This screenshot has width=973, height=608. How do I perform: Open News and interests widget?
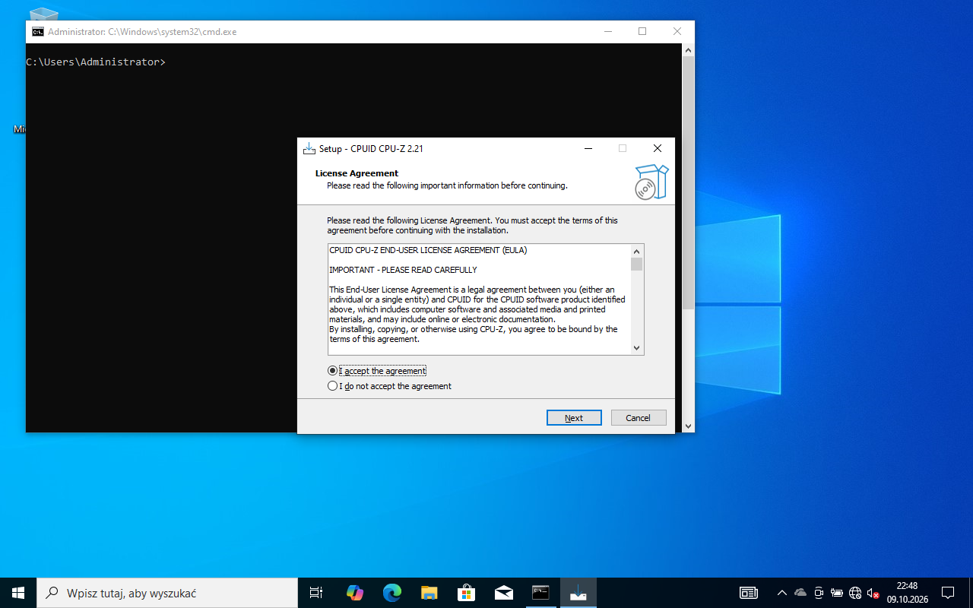(x=749, y=593)
